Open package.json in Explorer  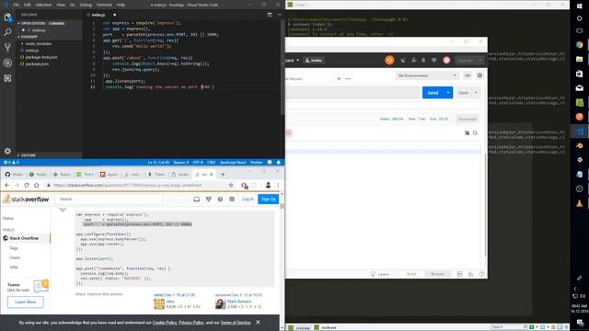[37, 63]
